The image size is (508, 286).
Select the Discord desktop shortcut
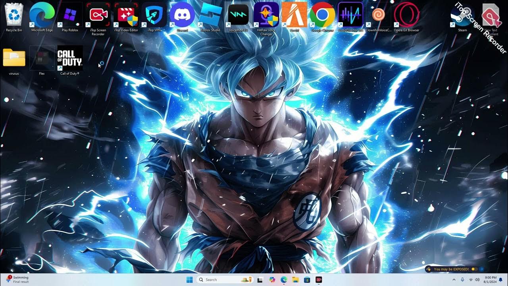tap(182, 17)
